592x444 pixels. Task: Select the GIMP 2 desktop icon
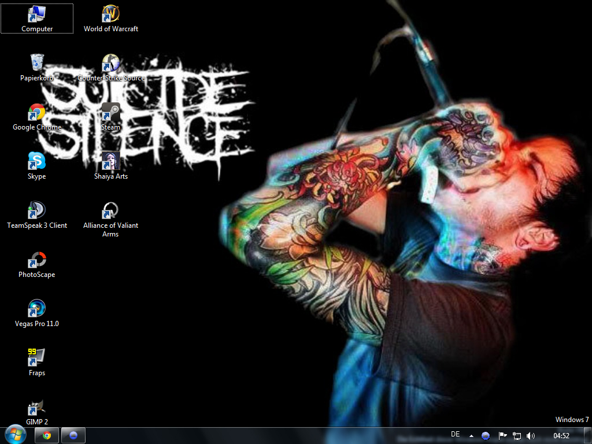click(x=36, y=412)
